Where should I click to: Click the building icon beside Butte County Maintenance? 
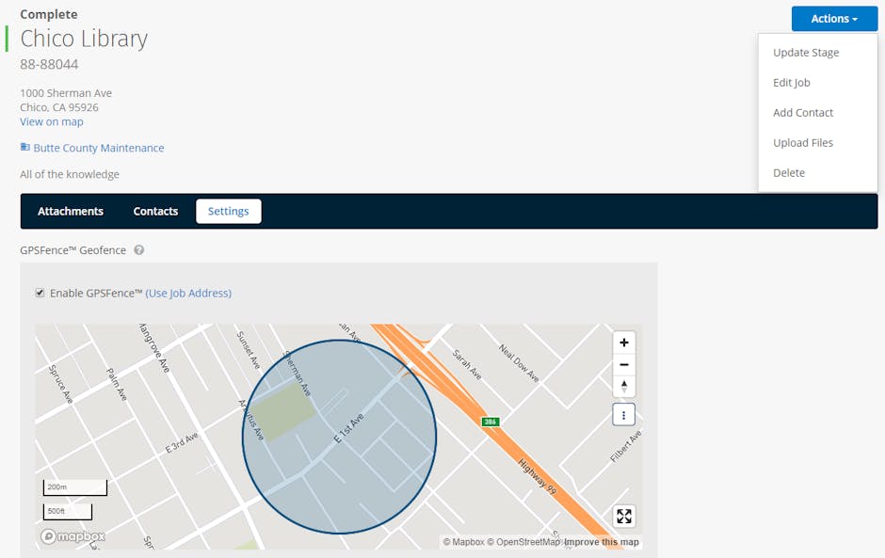tap(23, 147)
